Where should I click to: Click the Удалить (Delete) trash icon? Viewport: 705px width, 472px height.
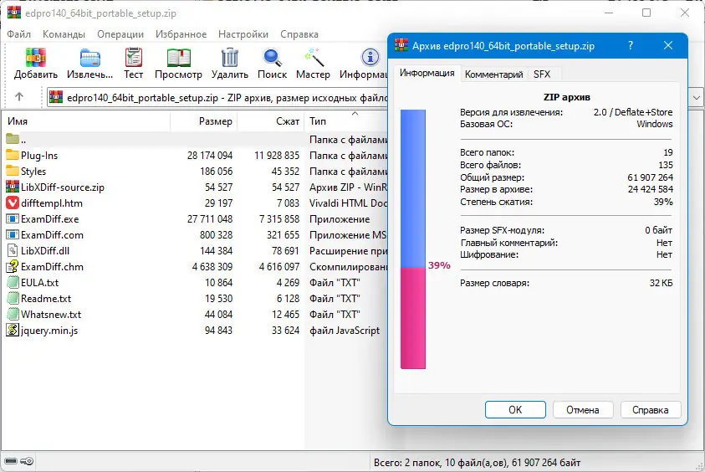pos(230,58)
